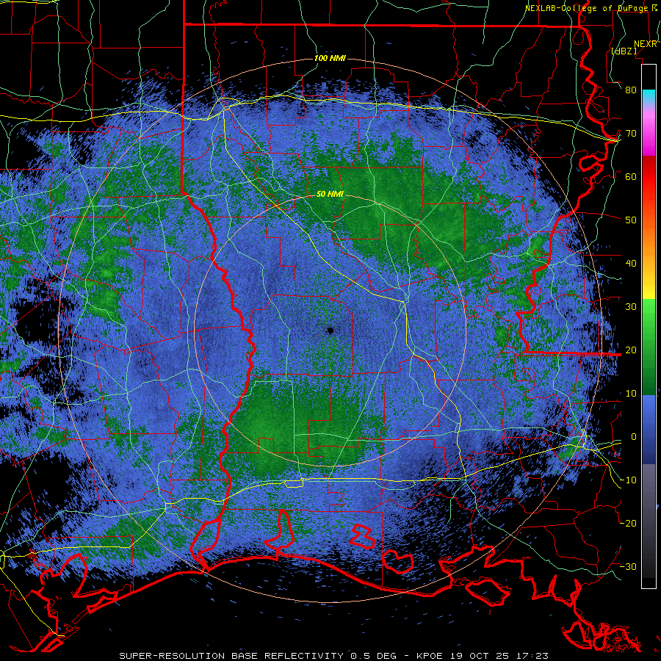The height and width of the screenshot is (661, 661).
Task: Click the 50 value on the dBZ scale
Action: [x=631, y=220]
